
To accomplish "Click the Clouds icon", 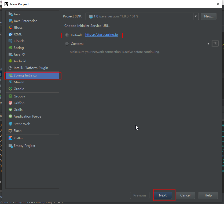I will tap(10, 41).
